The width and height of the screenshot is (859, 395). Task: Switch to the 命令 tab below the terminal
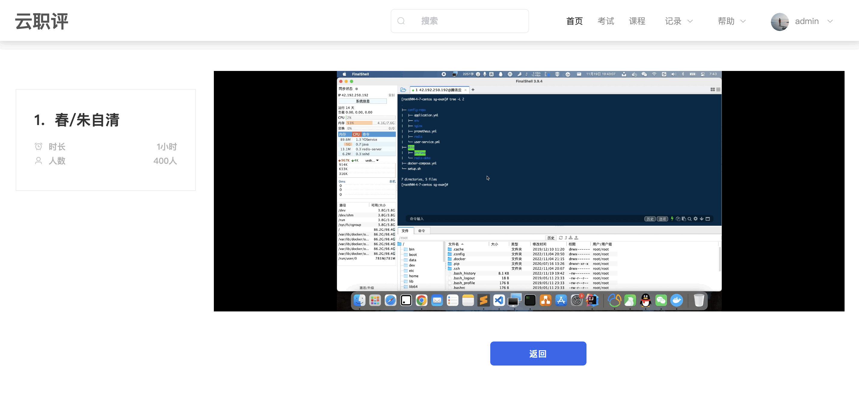coord(421,231)
